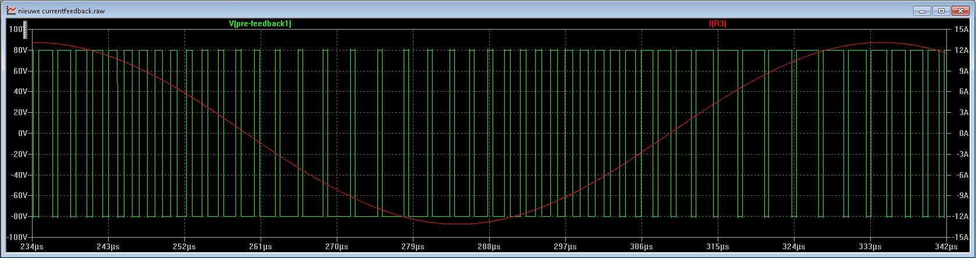Click the -20V left axis label

pyautogui.click(x=19, y=155)
